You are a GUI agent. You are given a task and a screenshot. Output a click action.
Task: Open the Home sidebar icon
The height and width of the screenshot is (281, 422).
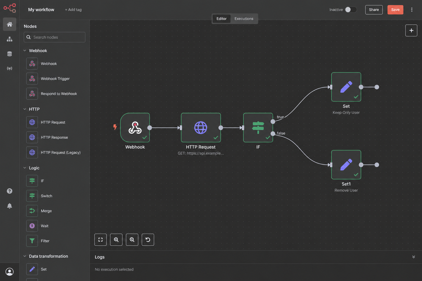point(10,24)
